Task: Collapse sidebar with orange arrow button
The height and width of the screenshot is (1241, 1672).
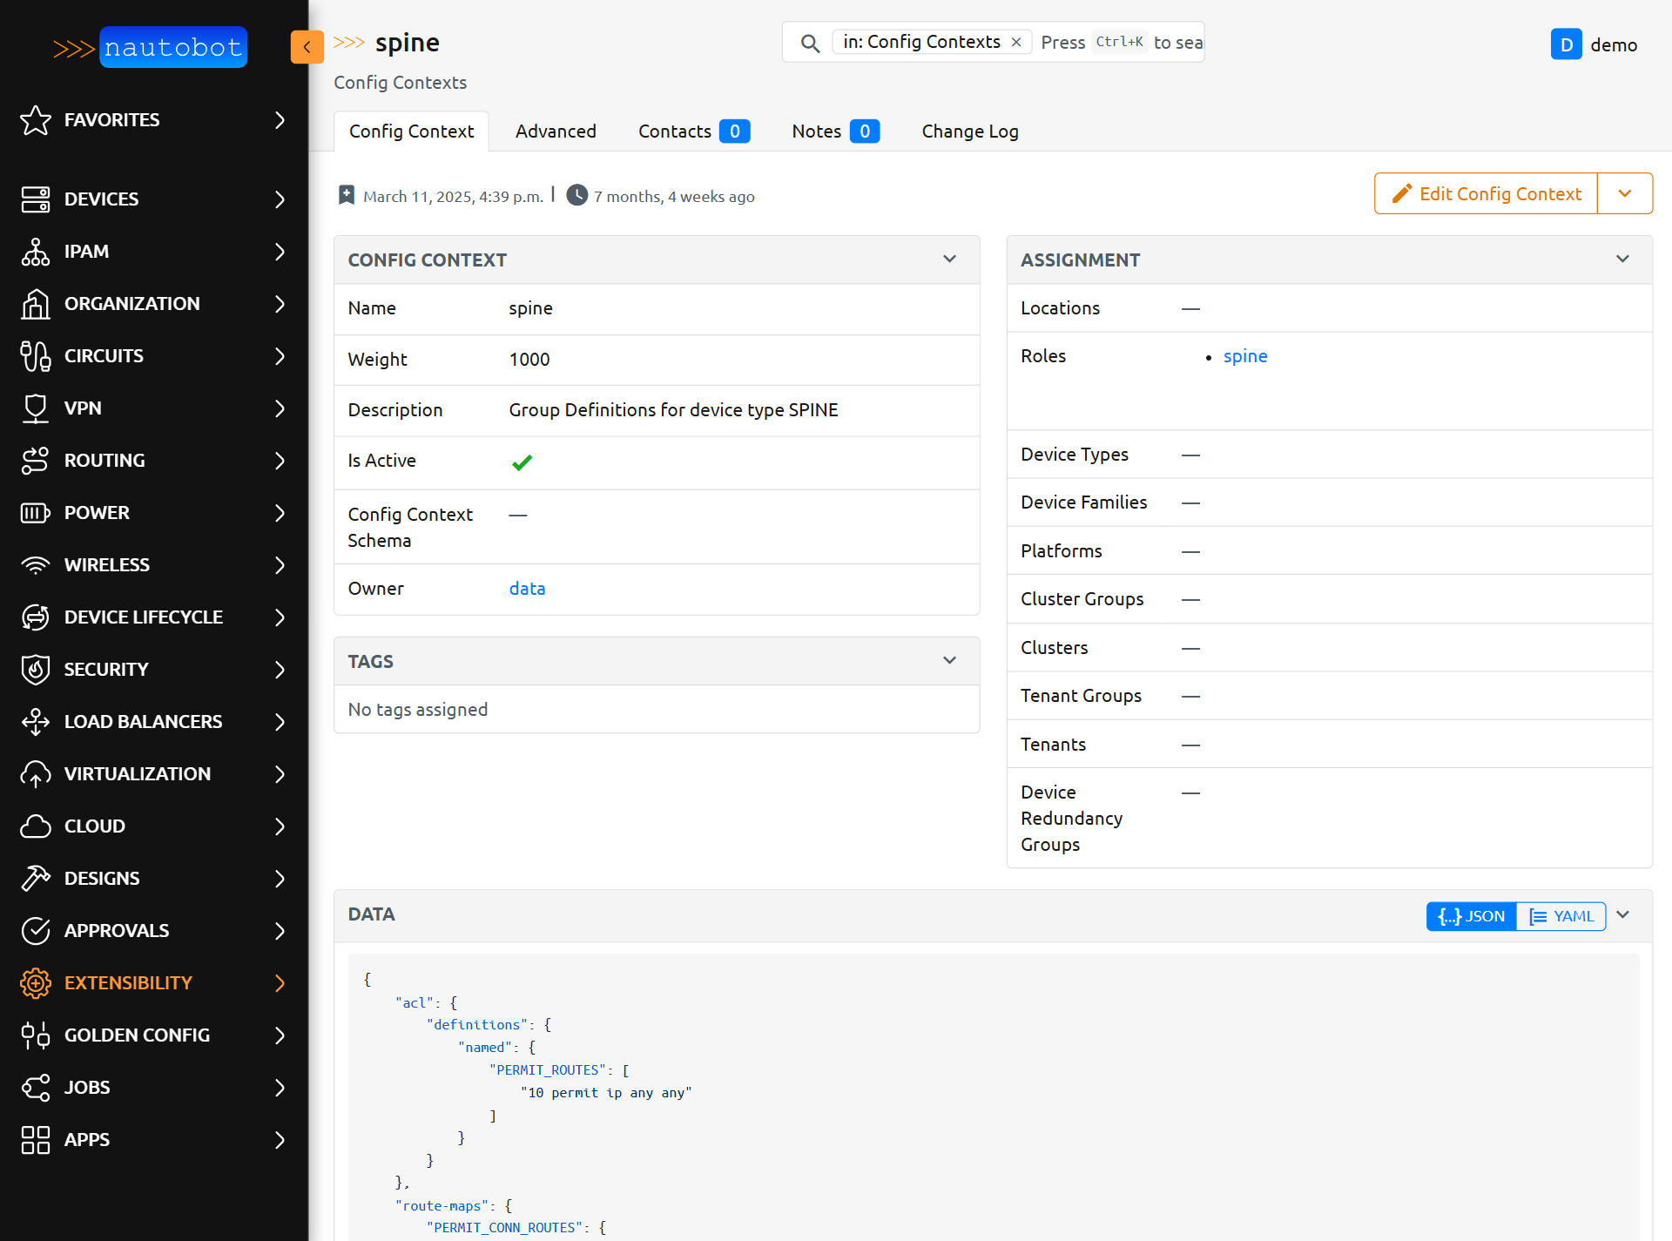Action: click(307, 47)
